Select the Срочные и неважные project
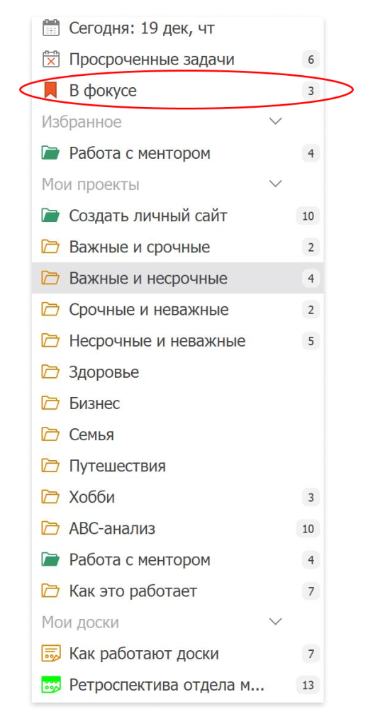Screen dimensions: 373x726 (178, 310)
